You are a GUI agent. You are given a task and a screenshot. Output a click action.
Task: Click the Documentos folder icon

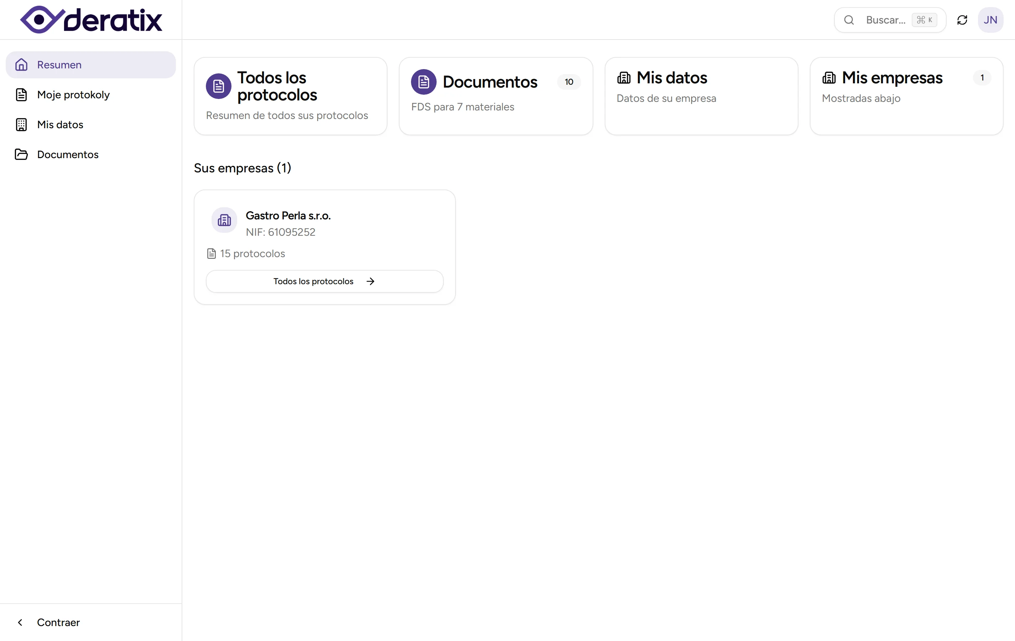21,154
